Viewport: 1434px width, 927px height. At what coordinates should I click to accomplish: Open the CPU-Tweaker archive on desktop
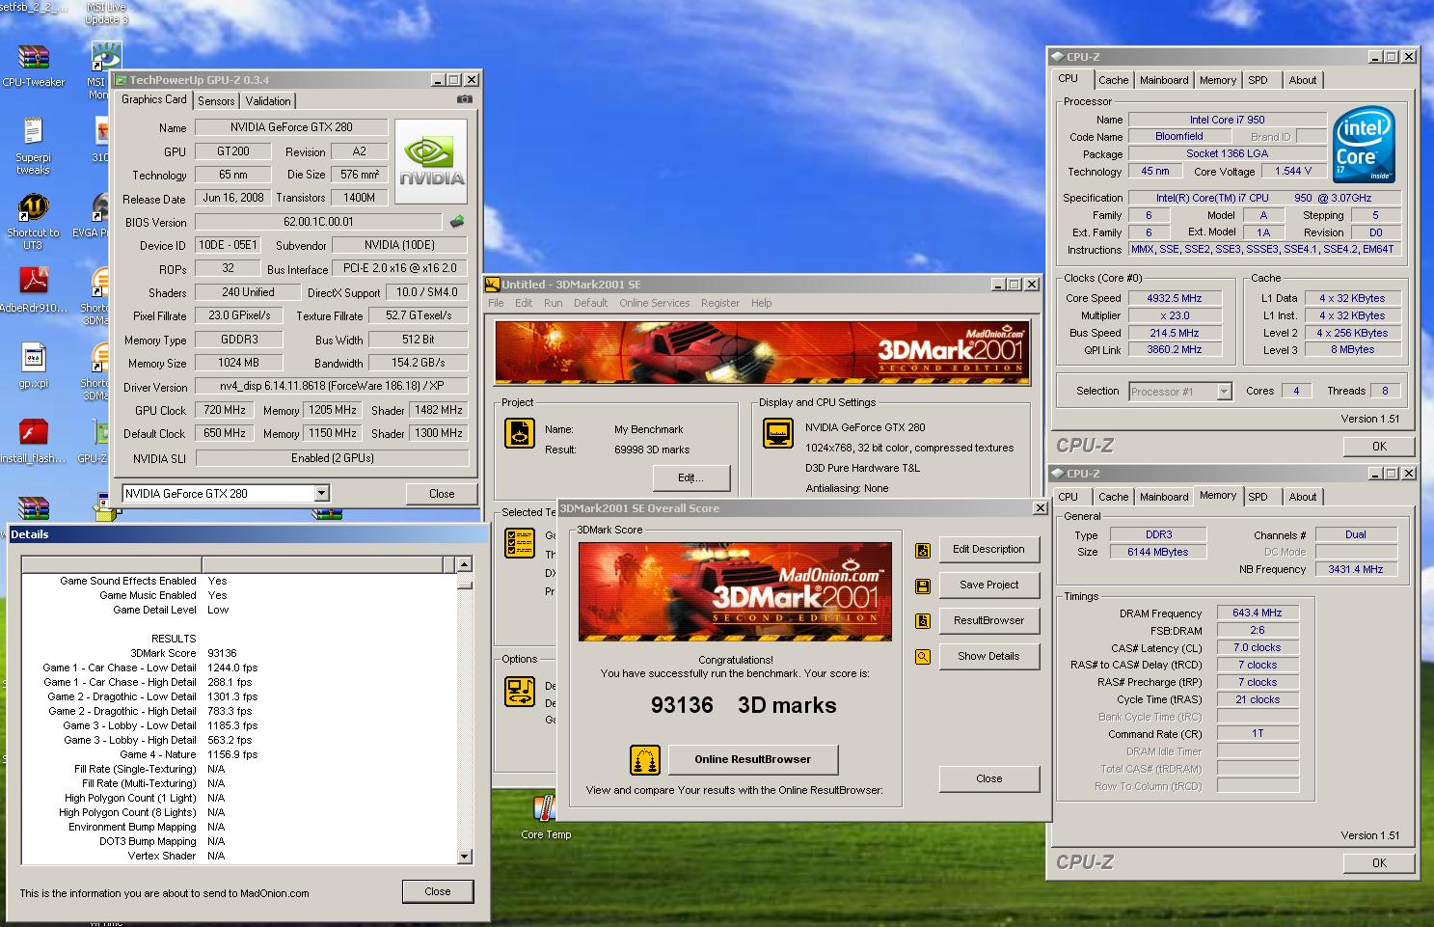click(33, 58)
